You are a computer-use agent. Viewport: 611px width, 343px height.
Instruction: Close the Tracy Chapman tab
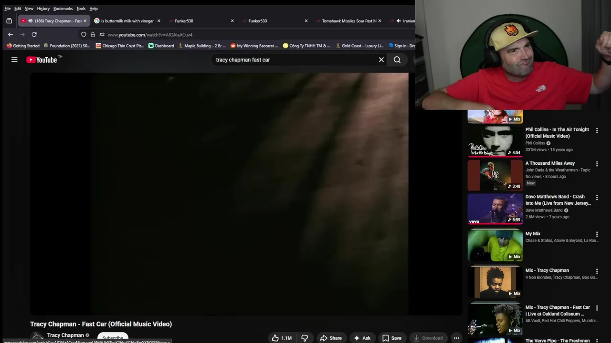pos(85,21)
